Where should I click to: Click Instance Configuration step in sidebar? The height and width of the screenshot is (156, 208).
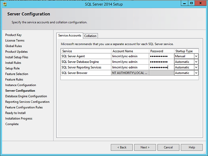21,85
